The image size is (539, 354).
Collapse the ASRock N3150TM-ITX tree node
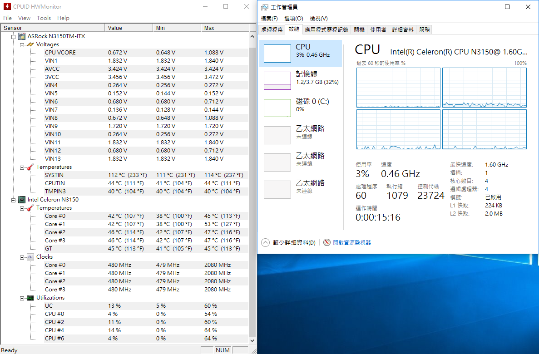[14, 36]
